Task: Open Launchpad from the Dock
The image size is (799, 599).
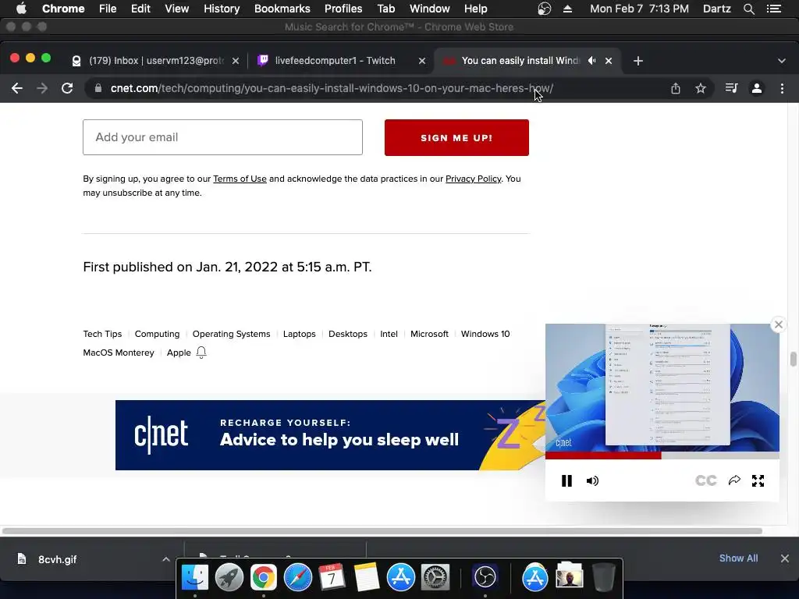Action: tap(229, 578)
